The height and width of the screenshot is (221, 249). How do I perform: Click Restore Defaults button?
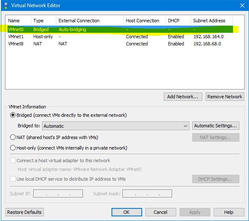coord(24,212)
